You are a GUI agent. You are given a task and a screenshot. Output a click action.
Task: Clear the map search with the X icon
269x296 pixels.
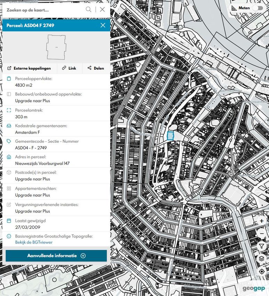102,10
